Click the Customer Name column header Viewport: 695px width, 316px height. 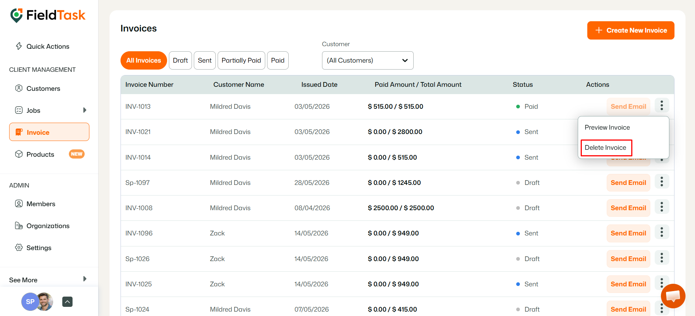click(239, 85)
